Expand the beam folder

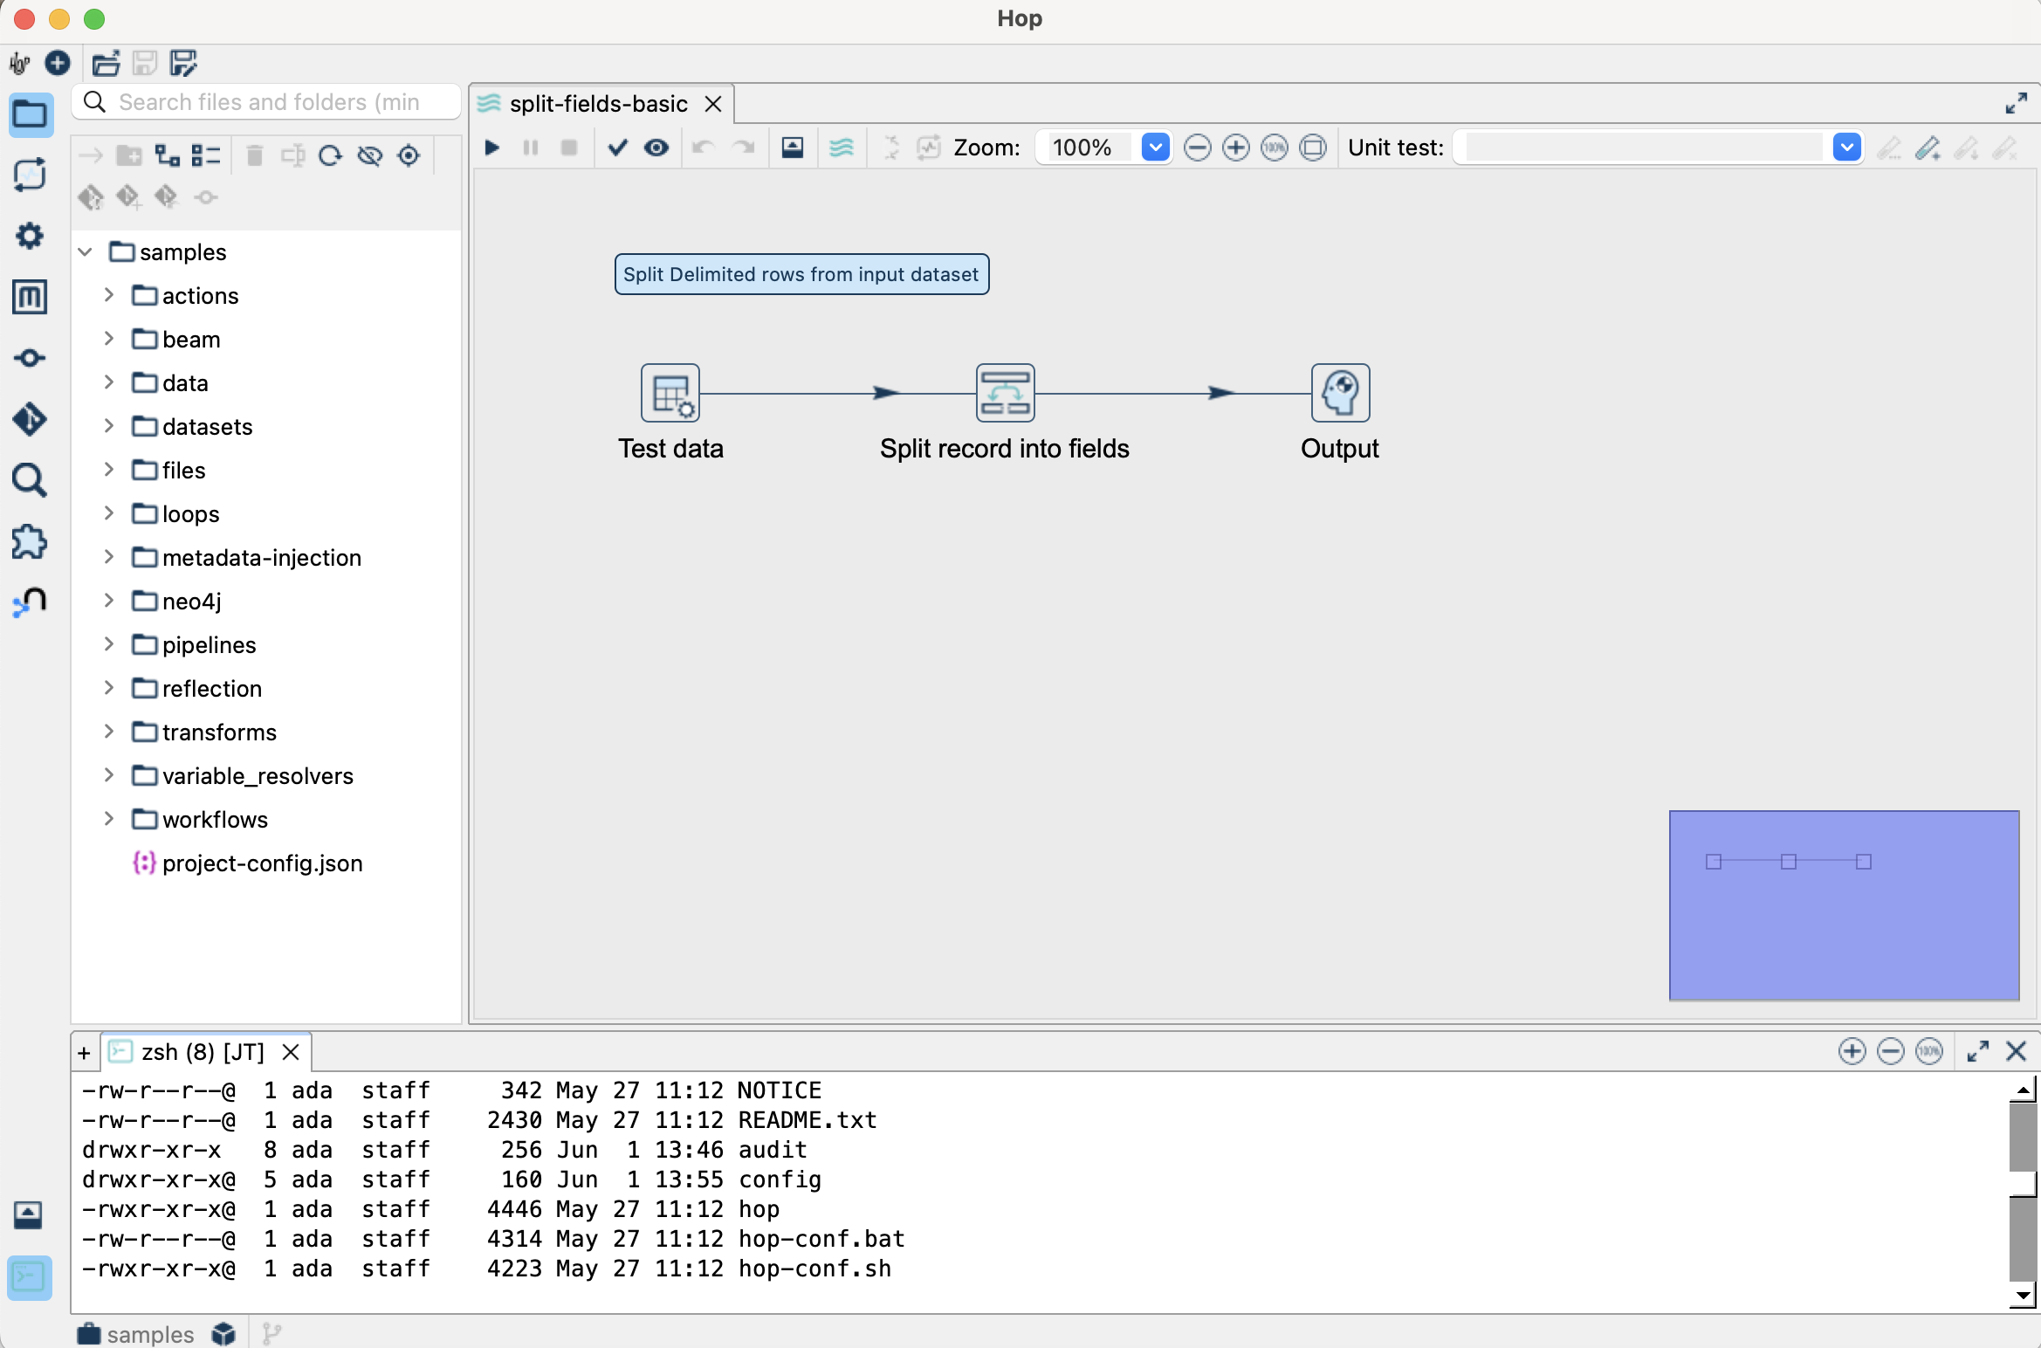109,339
